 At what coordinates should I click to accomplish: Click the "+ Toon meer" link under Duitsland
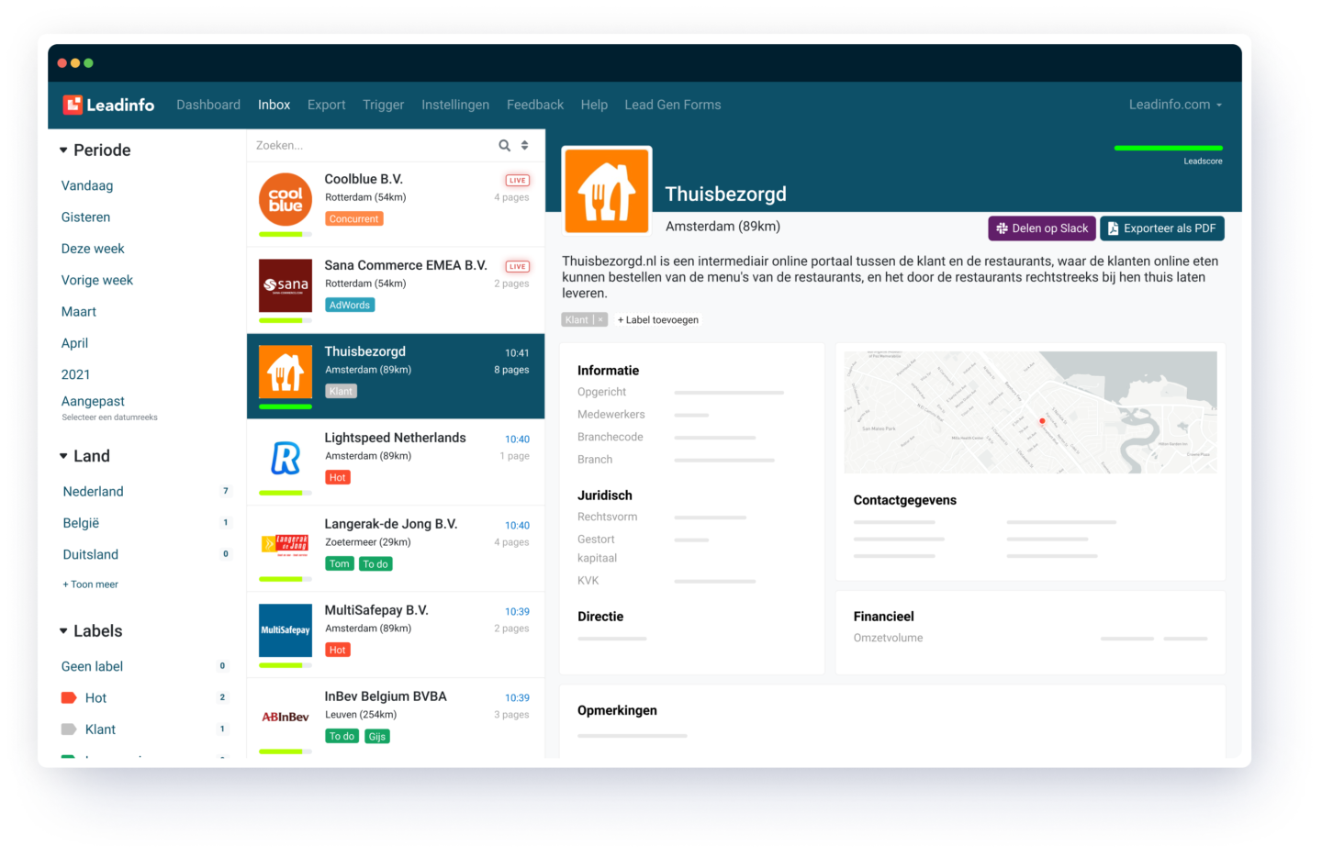[89, 584]
